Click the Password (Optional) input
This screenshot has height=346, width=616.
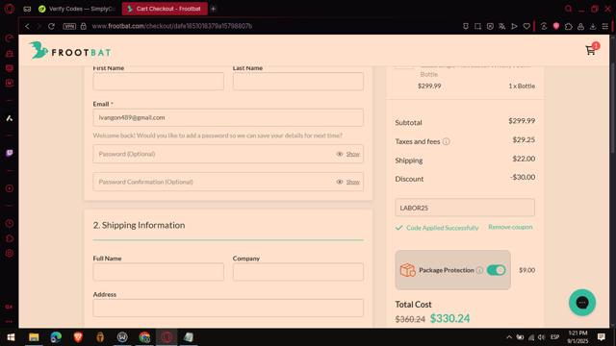coord(228,154)
